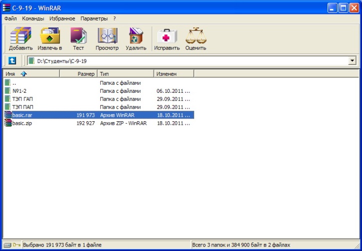Open the address bar dropdown arrow
Image resolution: width=362 pixels, height=251 pixels.
pos(352,61)
